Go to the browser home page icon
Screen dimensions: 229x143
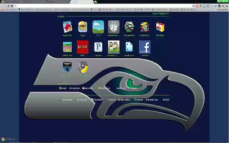(12, 6)
